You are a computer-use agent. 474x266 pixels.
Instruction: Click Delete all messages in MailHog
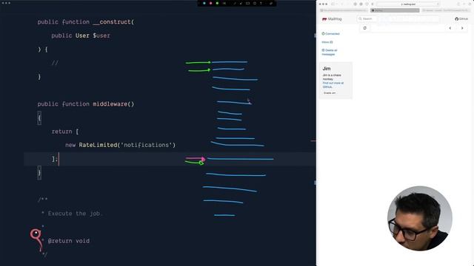[330, 52]
